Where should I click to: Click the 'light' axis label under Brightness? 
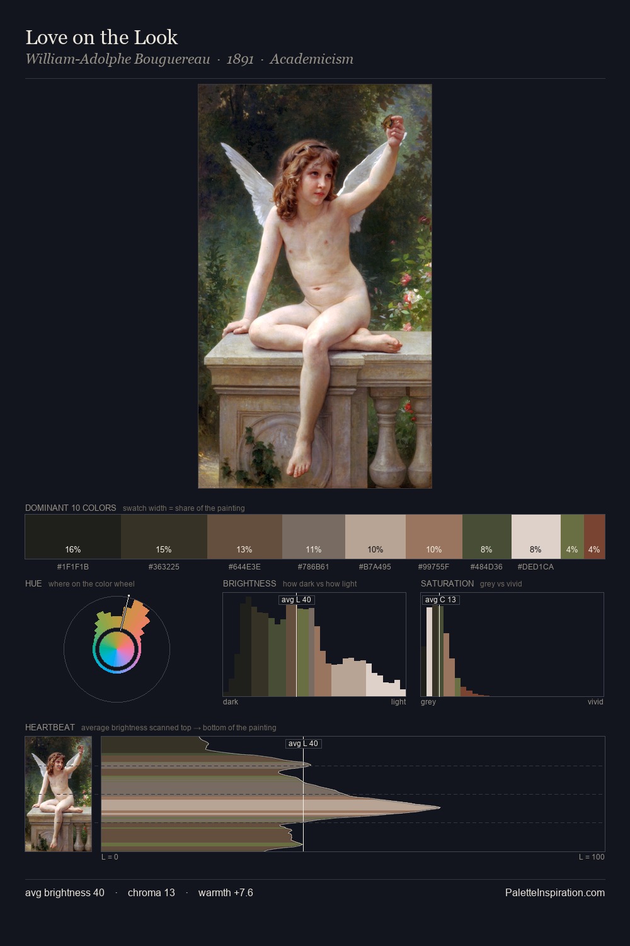[398, 702]
